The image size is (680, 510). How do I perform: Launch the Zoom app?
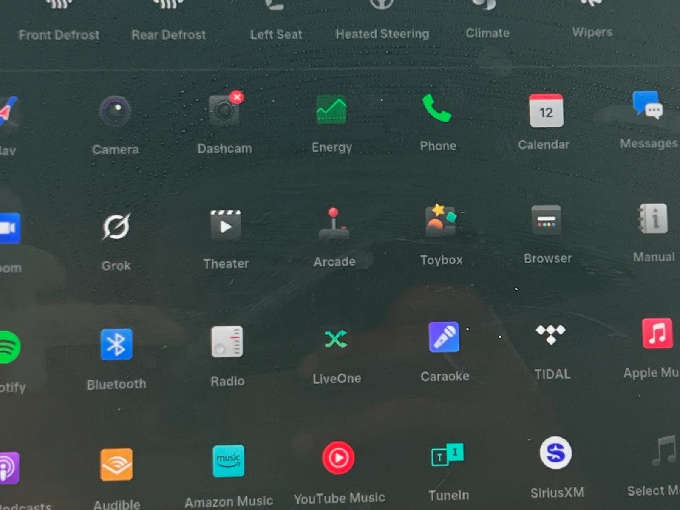9,228
